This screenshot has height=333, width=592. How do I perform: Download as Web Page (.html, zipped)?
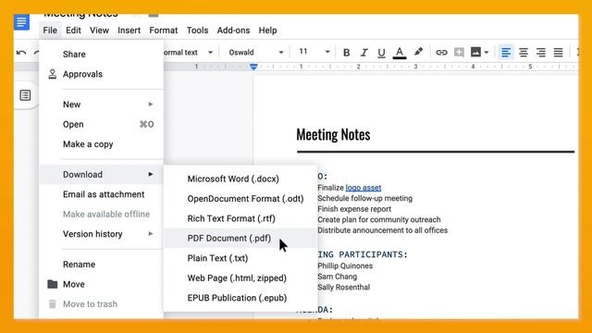click(240, 277)
